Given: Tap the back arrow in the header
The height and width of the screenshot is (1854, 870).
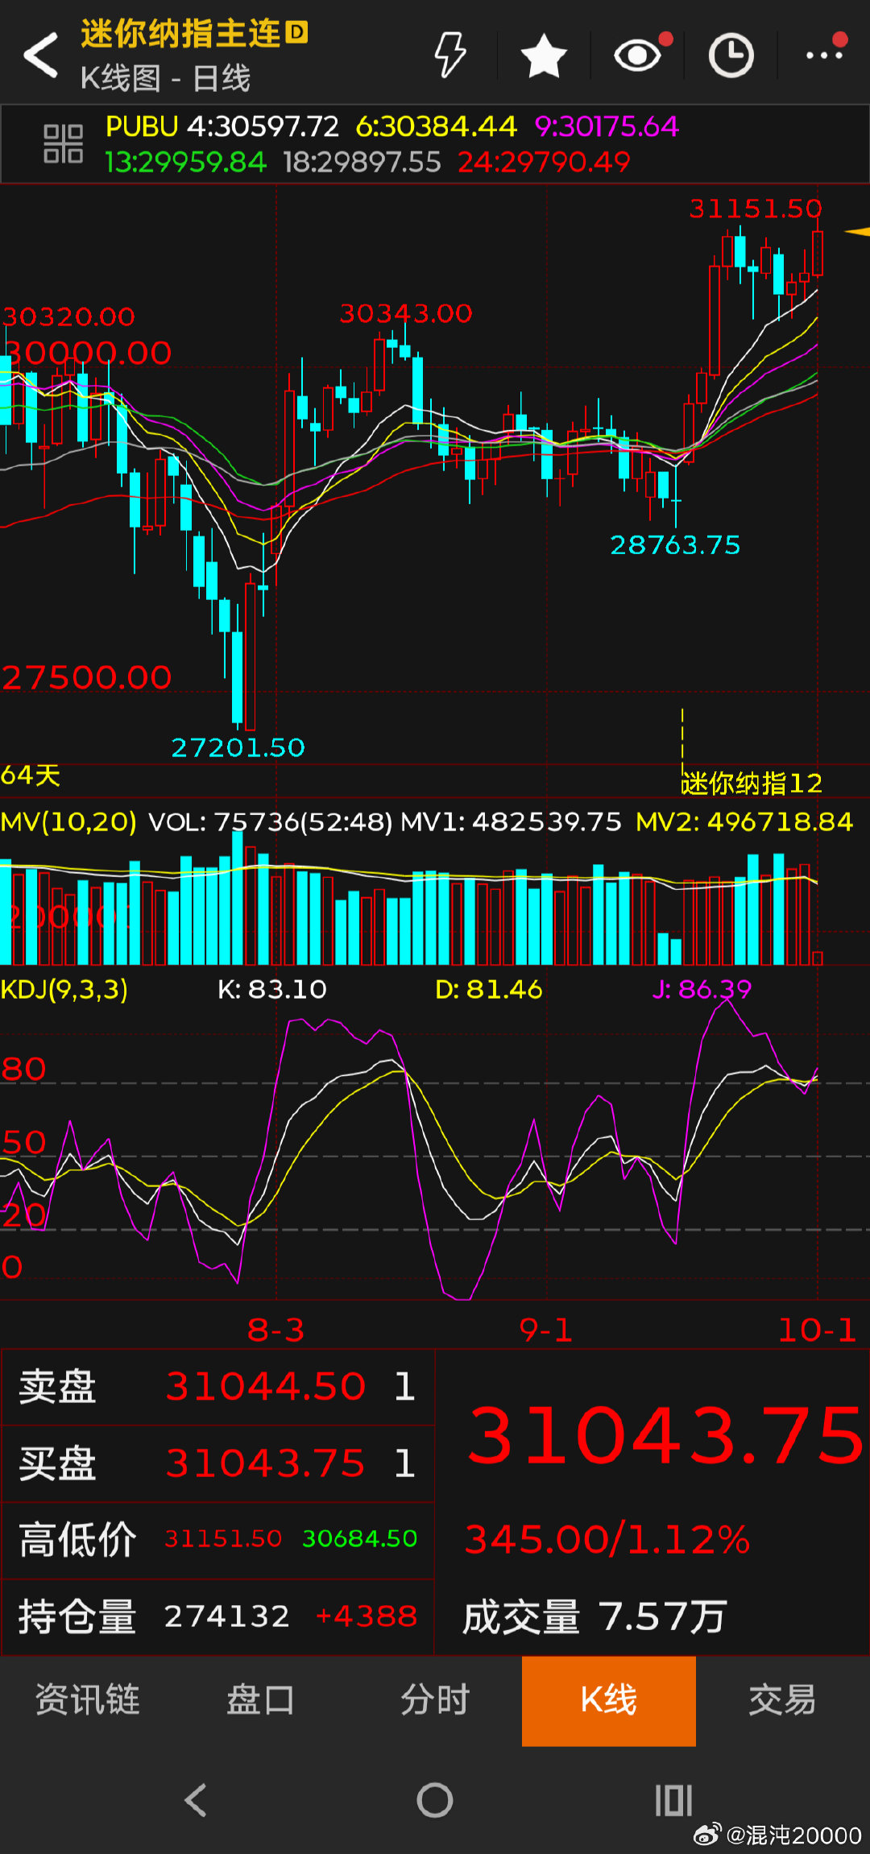Looking at the screenshot, I should [x=41, y=55].
